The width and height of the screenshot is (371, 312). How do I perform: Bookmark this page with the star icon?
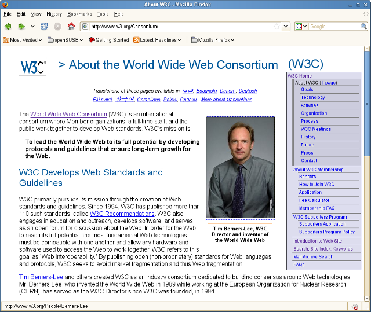click(x=277, y=26)
